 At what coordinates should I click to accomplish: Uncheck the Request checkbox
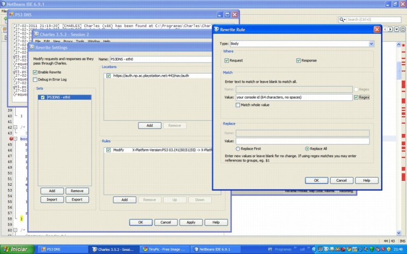227,60
